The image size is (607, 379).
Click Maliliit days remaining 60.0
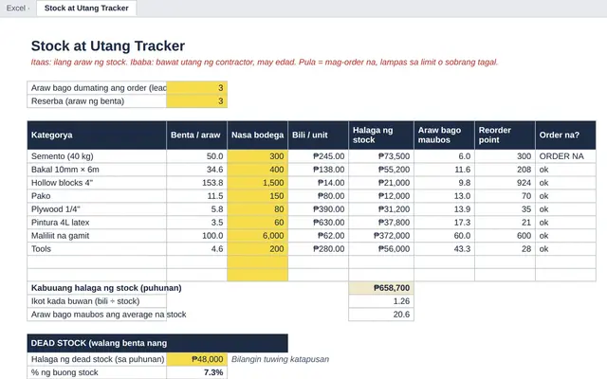445,236
